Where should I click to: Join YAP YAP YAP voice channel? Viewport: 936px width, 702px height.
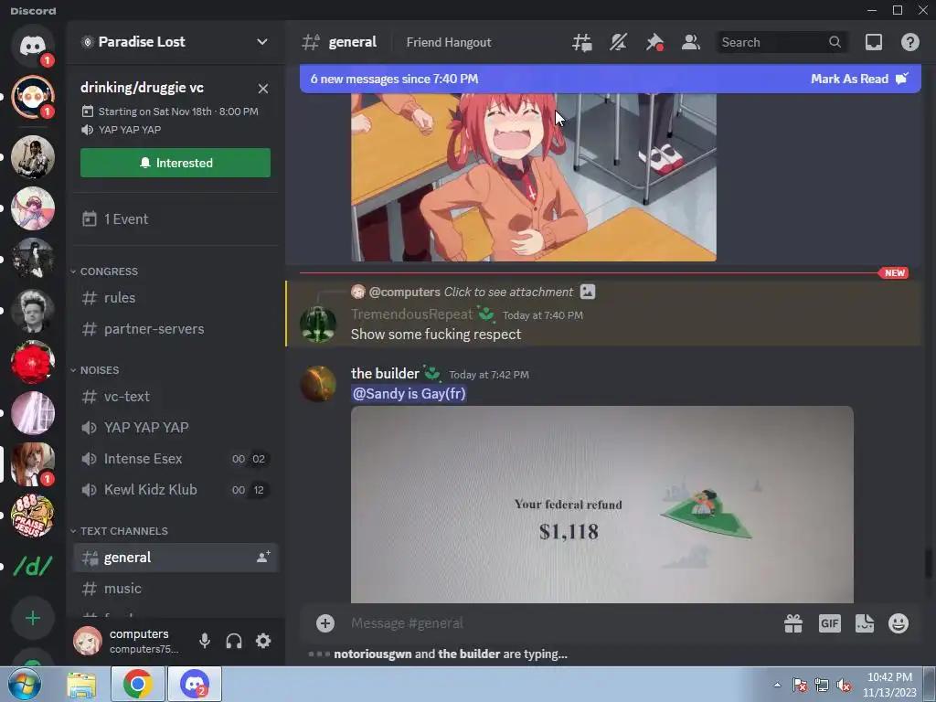point(175,428)
